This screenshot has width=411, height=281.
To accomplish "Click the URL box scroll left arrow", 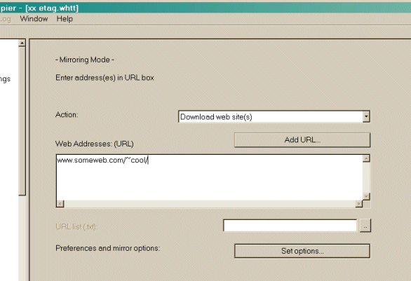I will (x=60, y=204).
